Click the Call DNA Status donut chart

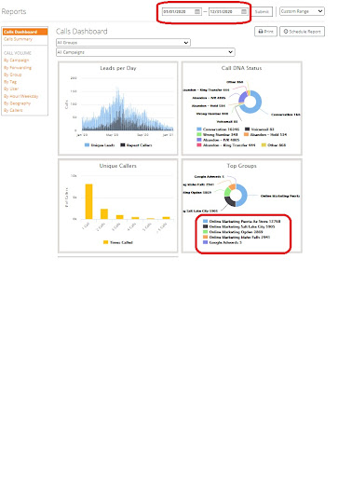tap(250, 102)
